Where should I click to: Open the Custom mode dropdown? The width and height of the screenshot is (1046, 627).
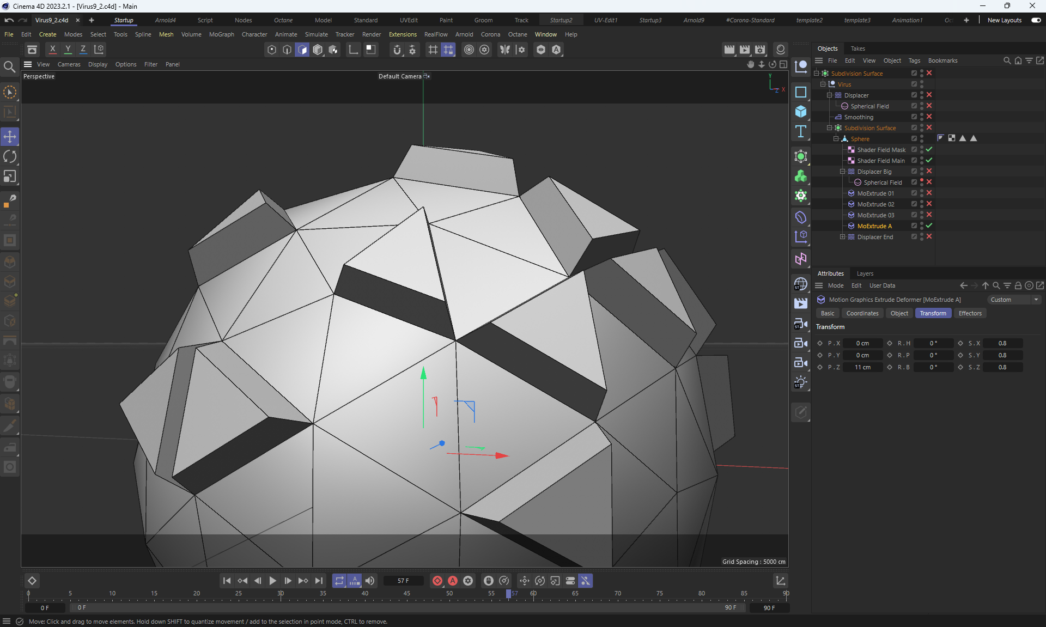pos(1014,300)
